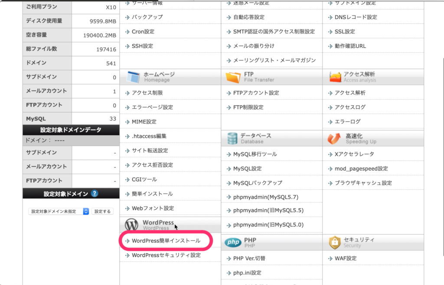Click the Speeding Up arrow icon
Viewport: 444px width, 285px height.
[x=334, y=138]
